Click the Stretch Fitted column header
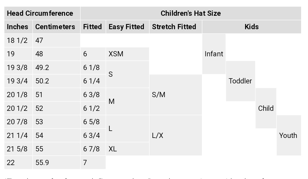 [174, 27]
